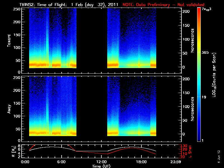Click the 18:00 time axis tick label
The image size is (224, 168).
[141, 162]
